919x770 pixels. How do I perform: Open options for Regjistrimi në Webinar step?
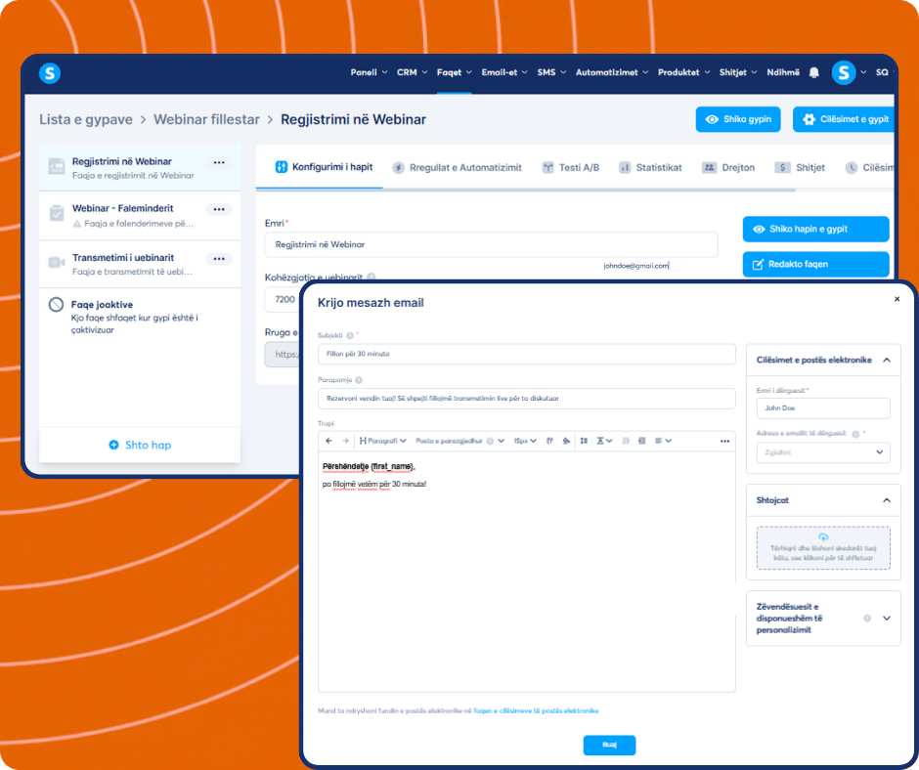219,162
